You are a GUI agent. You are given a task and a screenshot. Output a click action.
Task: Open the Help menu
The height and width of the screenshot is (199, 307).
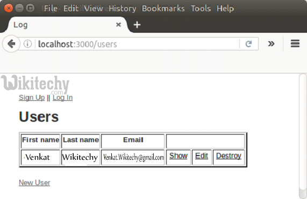[x=225, y=9]
